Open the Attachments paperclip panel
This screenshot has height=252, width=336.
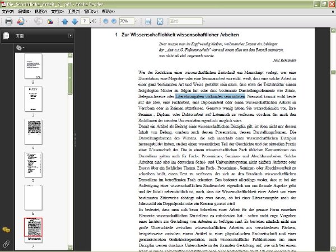coord(6,244)
